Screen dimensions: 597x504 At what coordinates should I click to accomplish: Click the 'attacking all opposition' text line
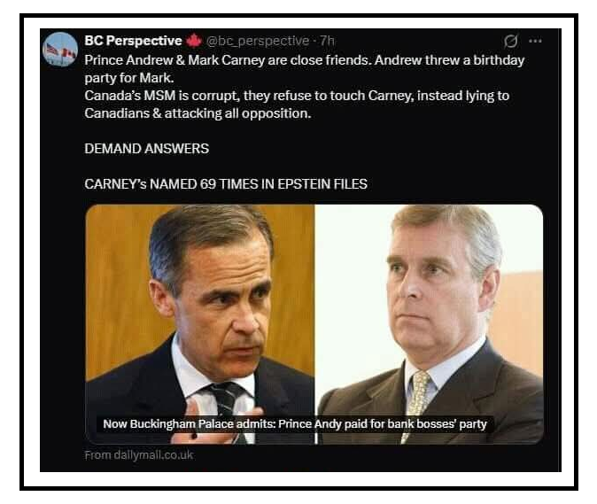click(198, 113)
